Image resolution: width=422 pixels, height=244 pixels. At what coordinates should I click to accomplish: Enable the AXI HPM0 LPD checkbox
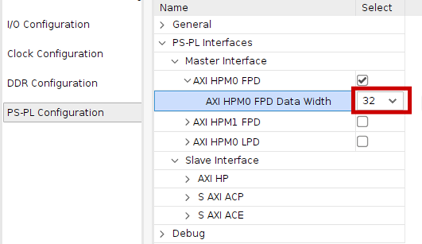point(363,141)
